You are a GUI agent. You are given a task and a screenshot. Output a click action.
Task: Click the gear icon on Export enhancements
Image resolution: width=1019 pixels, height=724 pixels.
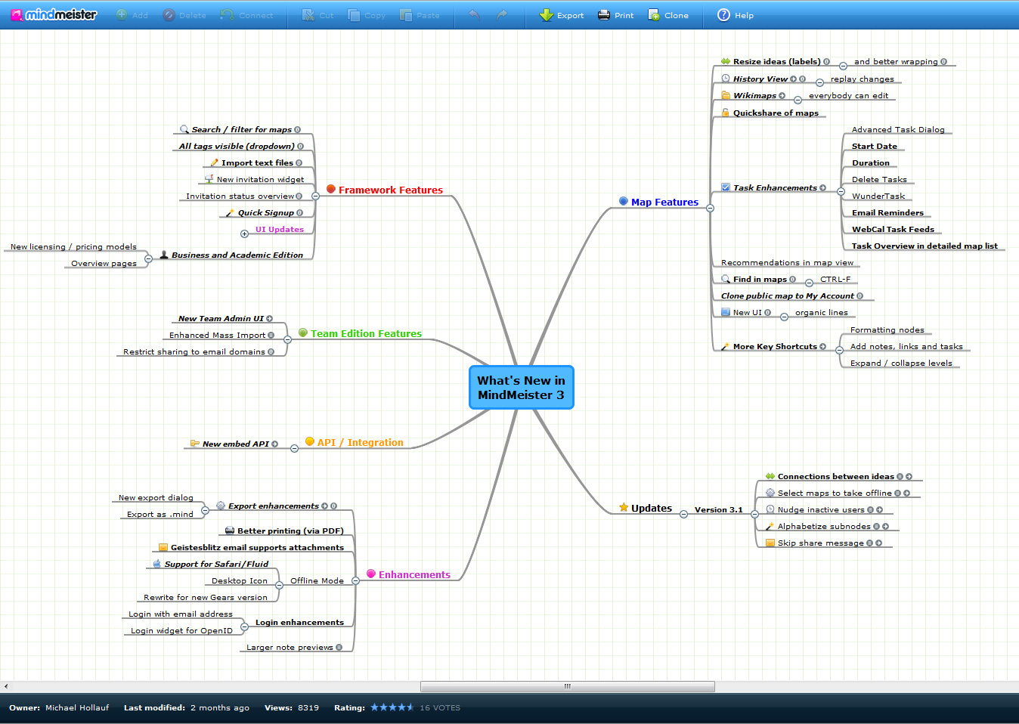click(221, 506)
